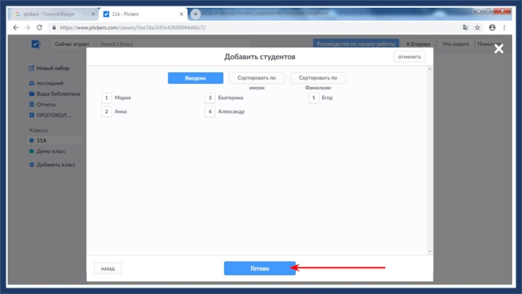Click the Plickers checkmark logo icon
522x294 pixels.
pos(35,44)
